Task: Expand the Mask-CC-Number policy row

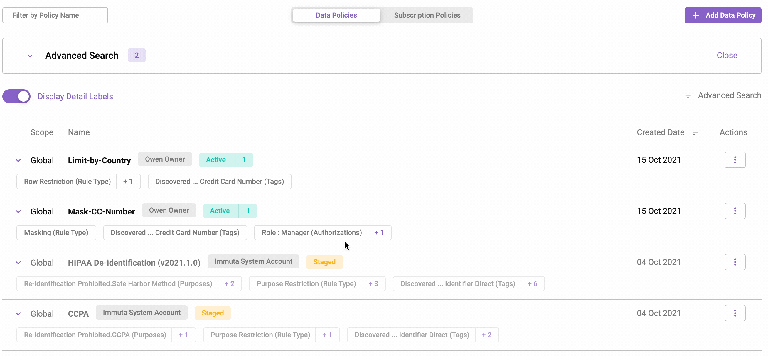Action: [18, 211]
